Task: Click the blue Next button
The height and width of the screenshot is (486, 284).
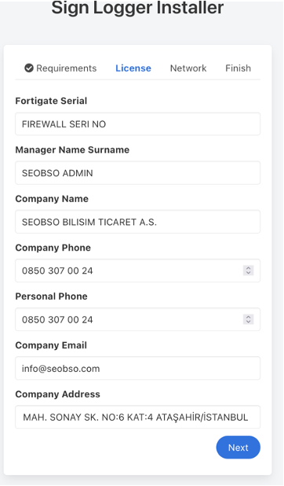Action: pyautogui.click(x=238, y=447)
